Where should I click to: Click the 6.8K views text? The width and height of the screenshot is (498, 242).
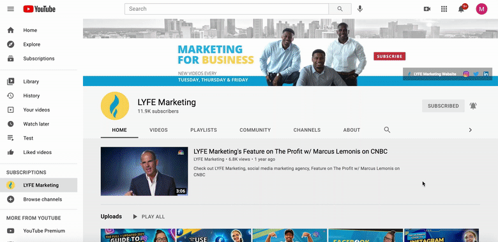tap(239, 159)
